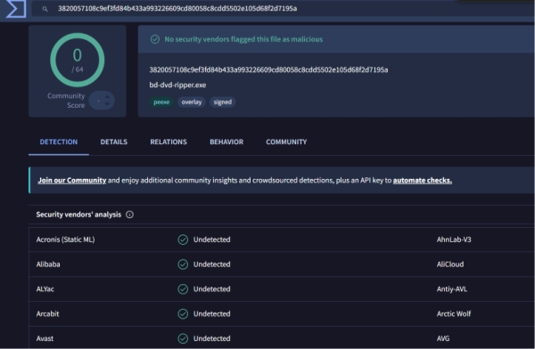Click the Arcabit vendor name

point(47,313)
